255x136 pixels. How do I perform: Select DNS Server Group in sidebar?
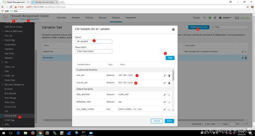[x=13, y=27]
